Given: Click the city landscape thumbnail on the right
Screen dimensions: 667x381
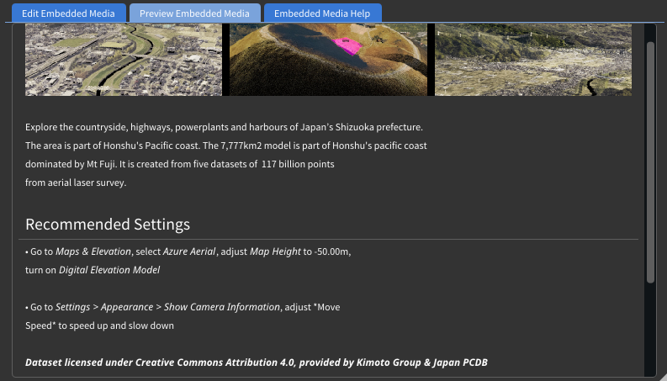Looking at the screenshot, I should pos(533,60).
